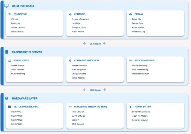Click the broadcast icon beside Ultrasonic Sensor heading
Viewport: 191px width, 134px height.
coord(70,107)
